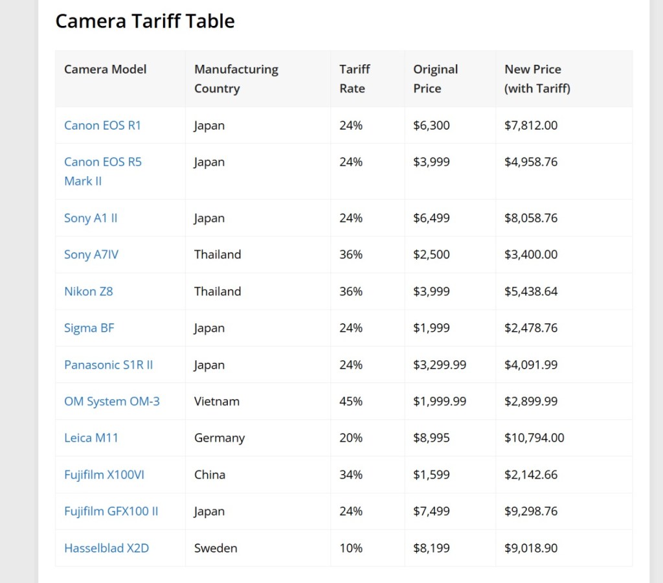Viewport: 663px width, 583px height.
Task: Select the Vietnam country cell
Action: click(x=217, y=402)
